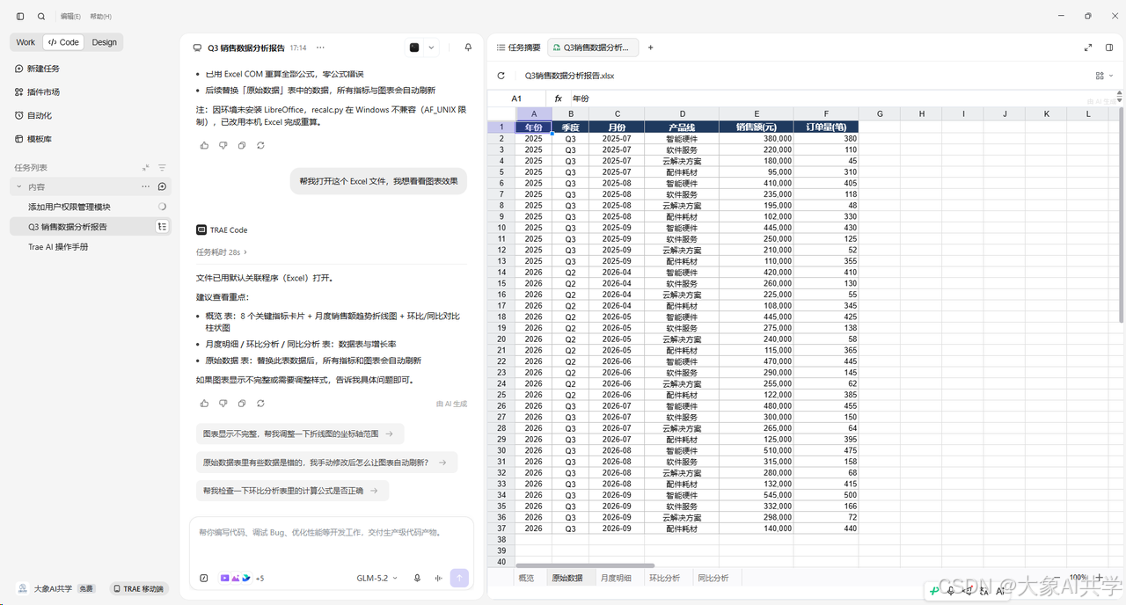Click the horizontal scrollbar of spreadsheet
The height and width of the screenshot is (605, 1126).
click(585, 565)
